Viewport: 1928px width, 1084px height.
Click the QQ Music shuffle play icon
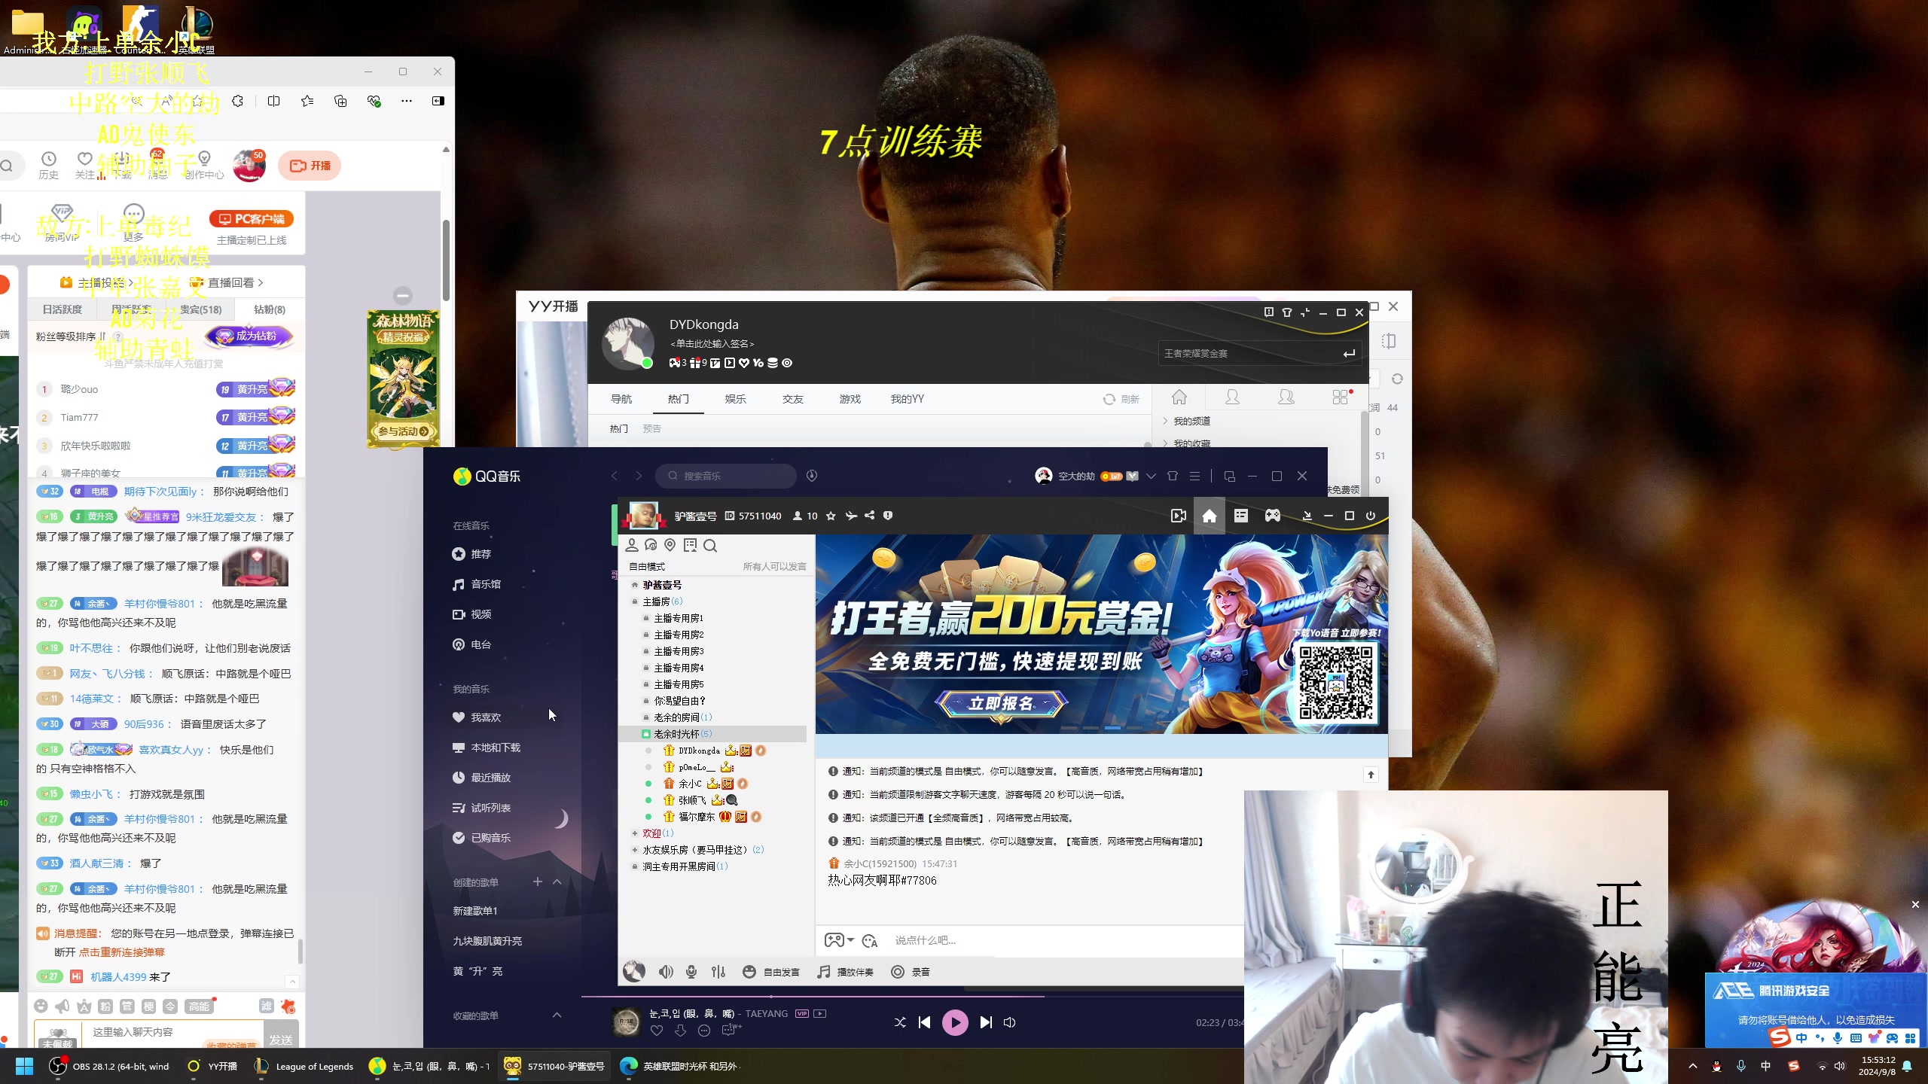(901, 1022)
